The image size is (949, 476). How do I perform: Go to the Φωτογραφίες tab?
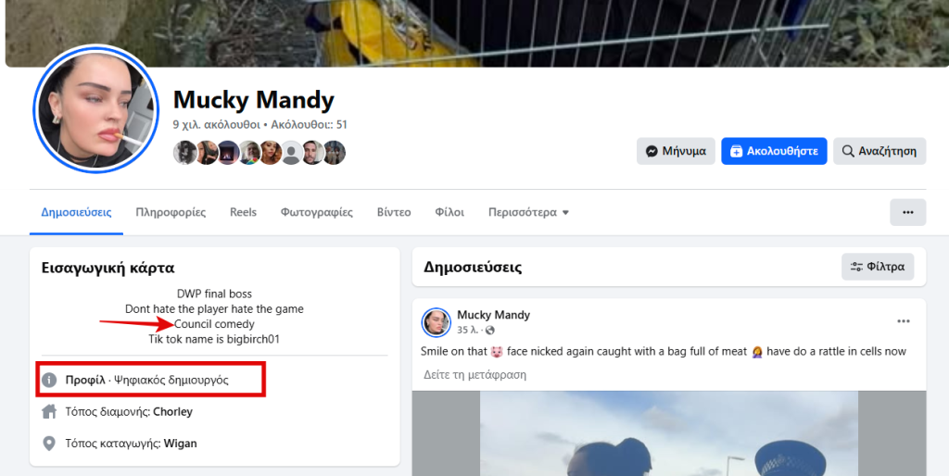pyautogui.click(x=317, y=212)
